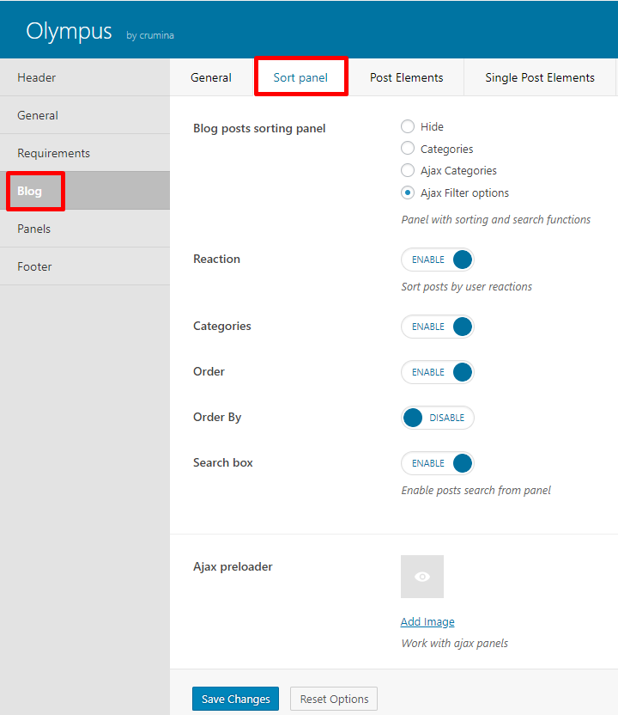Toggle the Search box switch
This screenshot has width=618, height=715.
click(437, 463)
